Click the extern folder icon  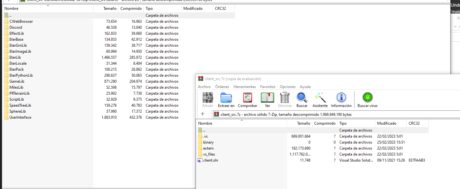(x=200, y=148)
